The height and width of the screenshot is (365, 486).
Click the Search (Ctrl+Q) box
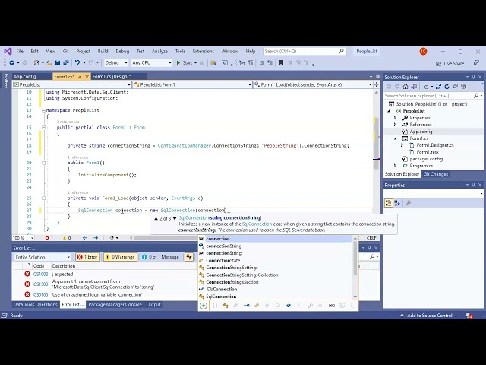coord(305,52)
